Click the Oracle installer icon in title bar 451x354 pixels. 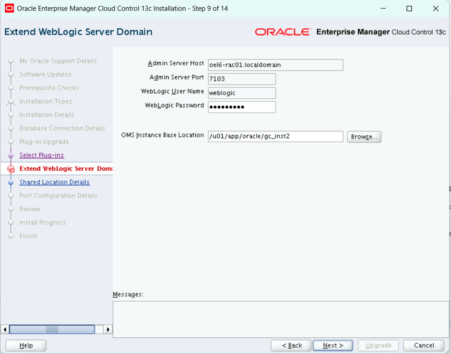(9, 9)
